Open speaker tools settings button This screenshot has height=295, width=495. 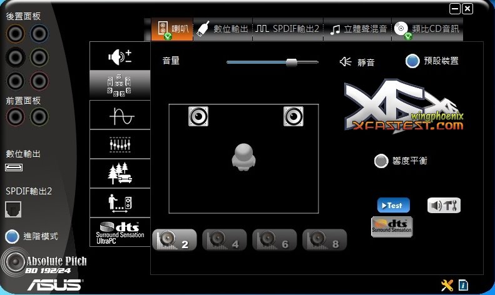(444, 206)
